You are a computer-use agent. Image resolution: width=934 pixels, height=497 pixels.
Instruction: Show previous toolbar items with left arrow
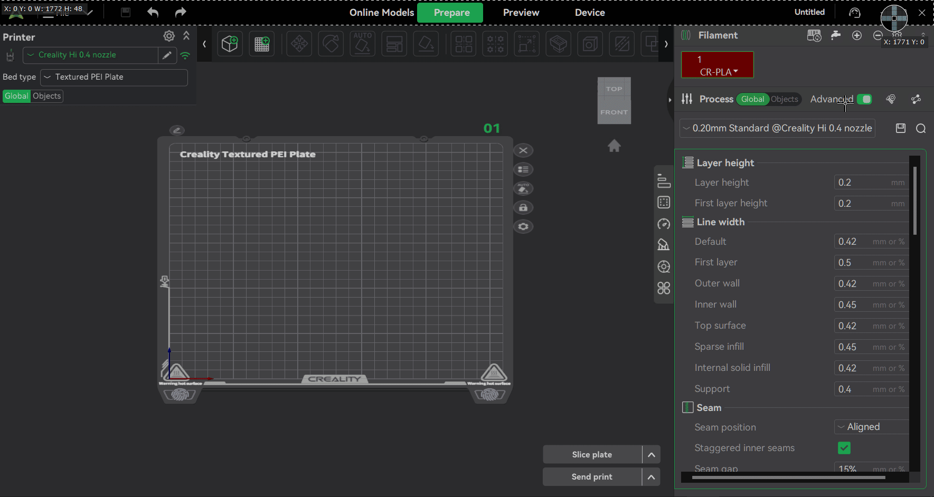point(204,44)
